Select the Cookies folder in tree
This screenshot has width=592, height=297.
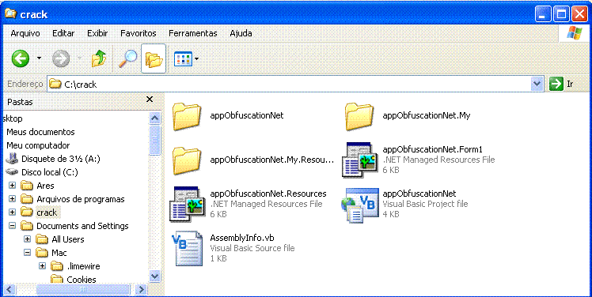click(x=82, y=280)
